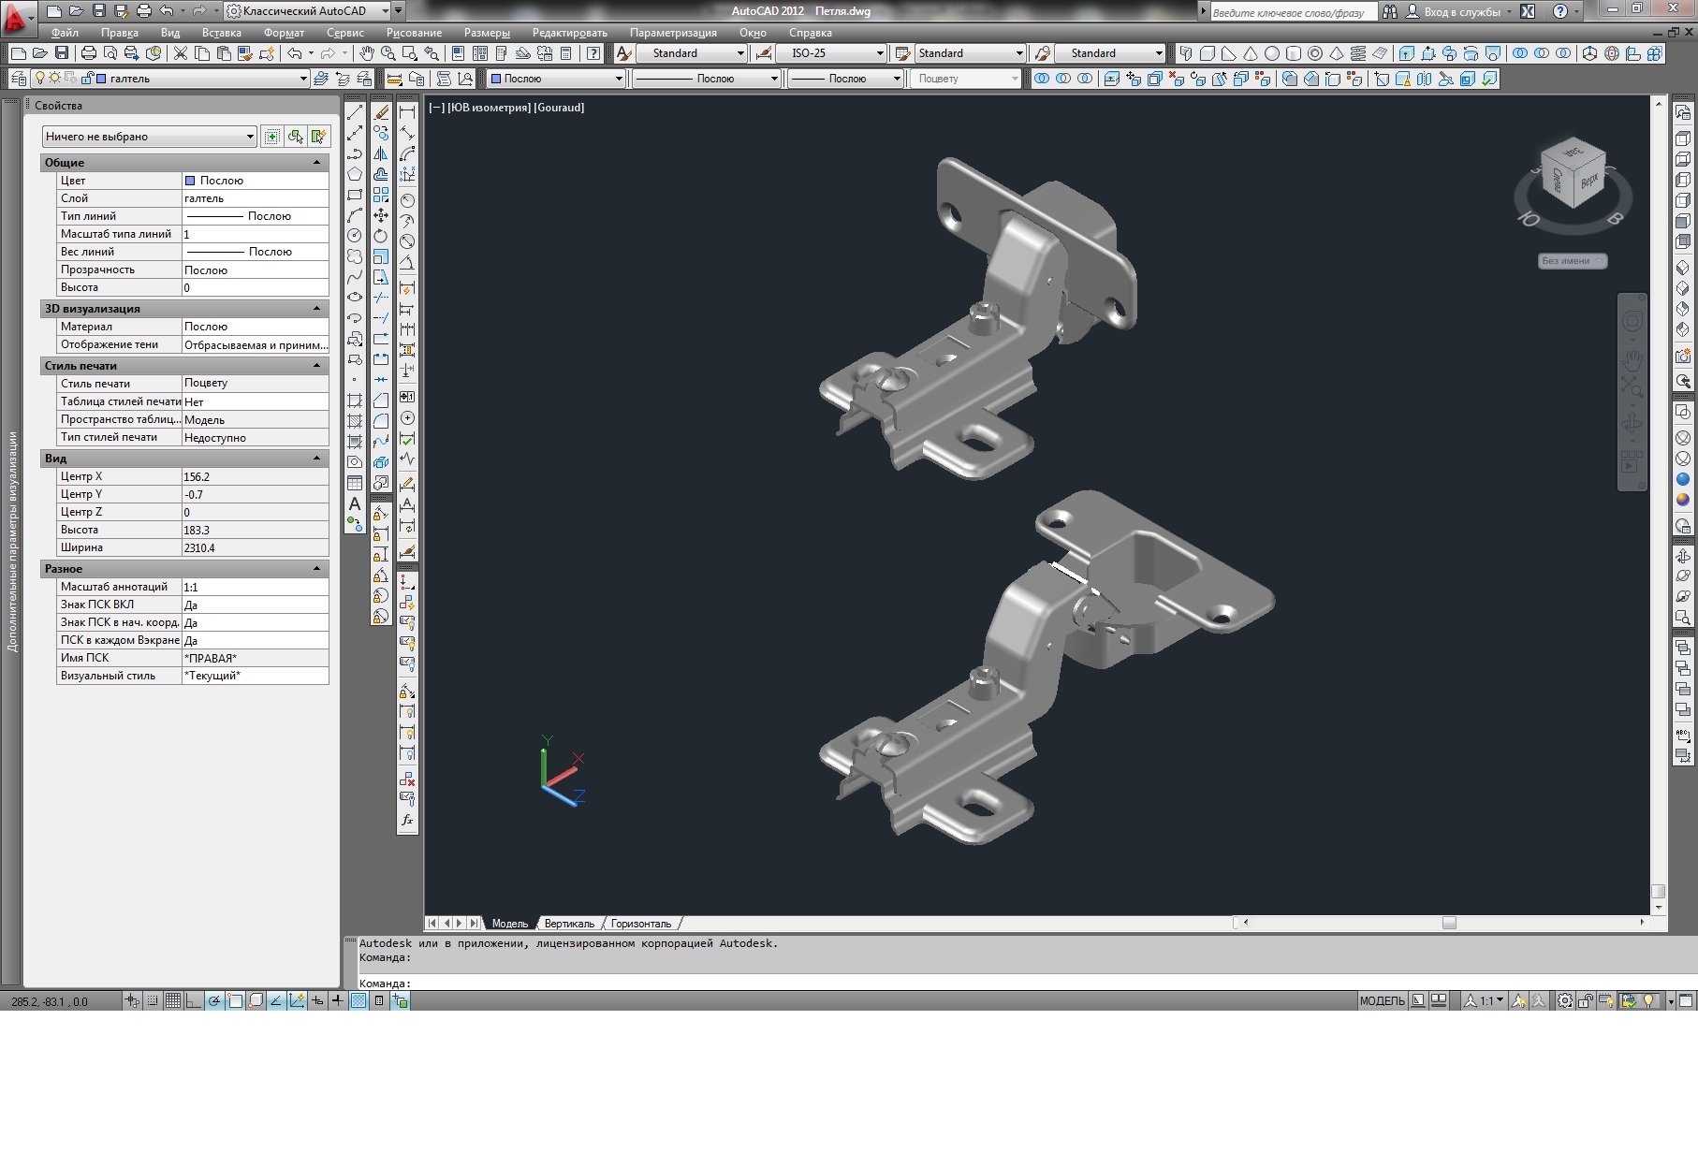Select the Erase tool
Viewport: 1698px width, 1166px height.
pos(381,112)
